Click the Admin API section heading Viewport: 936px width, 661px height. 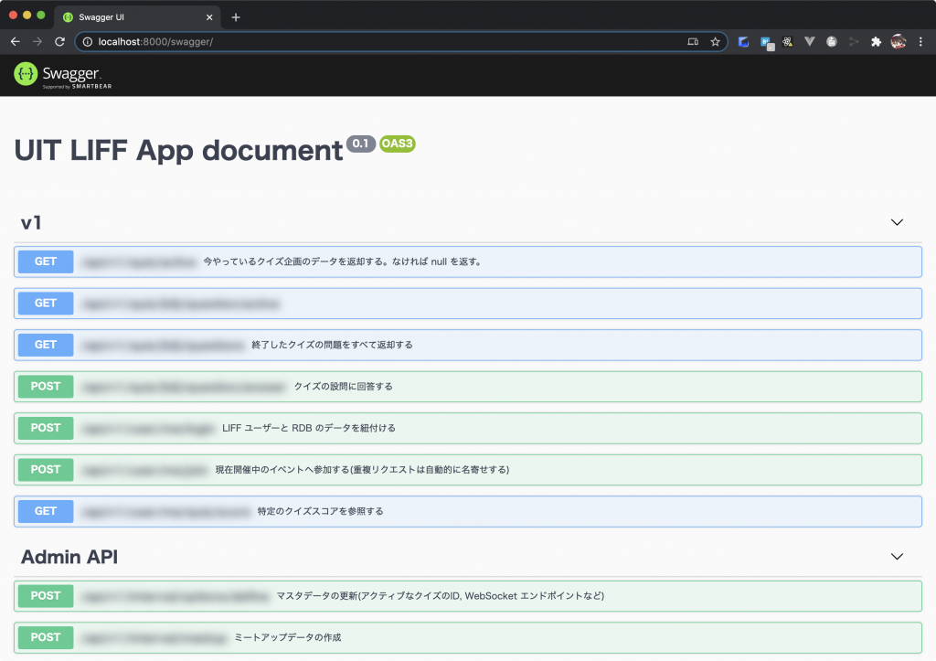pyautogui.click(x=69, y=557)
